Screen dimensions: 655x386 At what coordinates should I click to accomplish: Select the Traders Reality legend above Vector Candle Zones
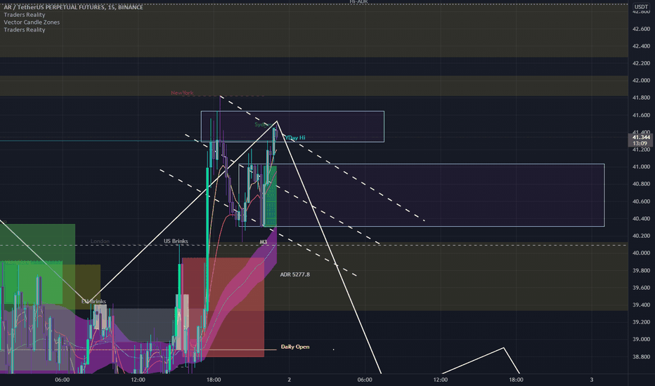(x=24, y=15)
